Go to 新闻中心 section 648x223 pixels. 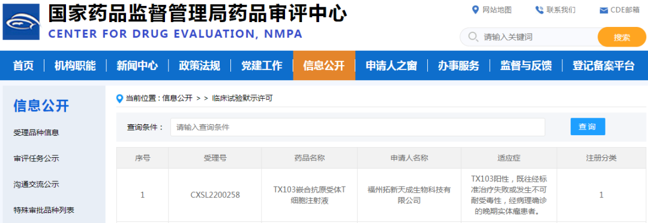pyautogui.click(x=137, y=65)
